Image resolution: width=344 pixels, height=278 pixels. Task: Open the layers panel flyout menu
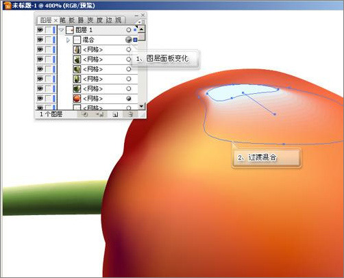(x=141, y=21)
